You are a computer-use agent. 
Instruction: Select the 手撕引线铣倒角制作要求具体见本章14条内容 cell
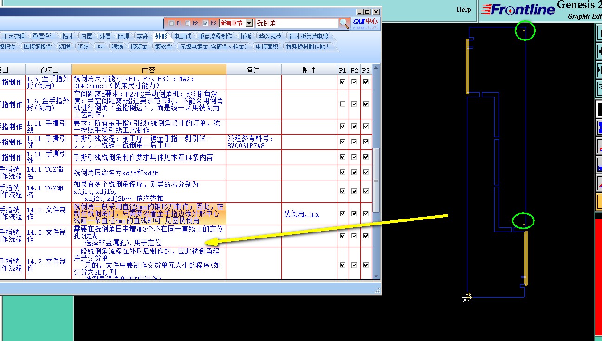point(149,157)
